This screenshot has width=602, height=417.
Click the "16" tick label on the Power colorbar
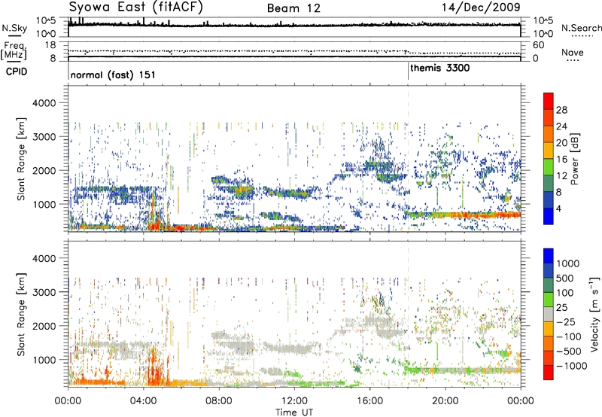561,160
